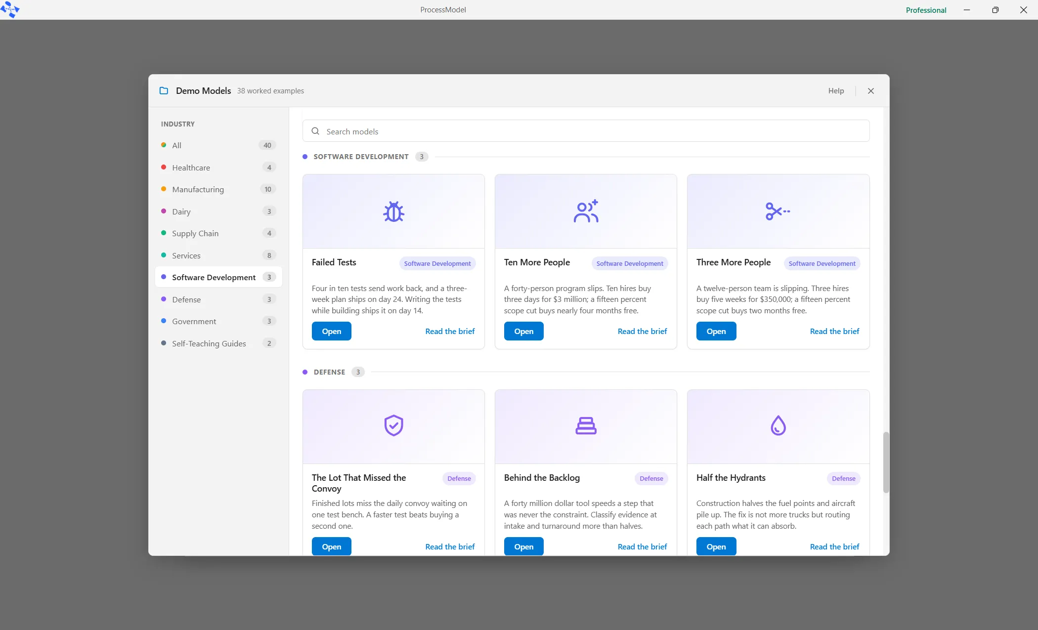This screenshot has width=1038, height=630.
Task: Filter by Government industry
Action: click(x=218, y=321)
